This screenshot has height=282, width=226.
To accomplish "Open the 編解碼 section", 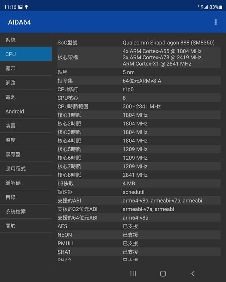I will tap(26, 183).
